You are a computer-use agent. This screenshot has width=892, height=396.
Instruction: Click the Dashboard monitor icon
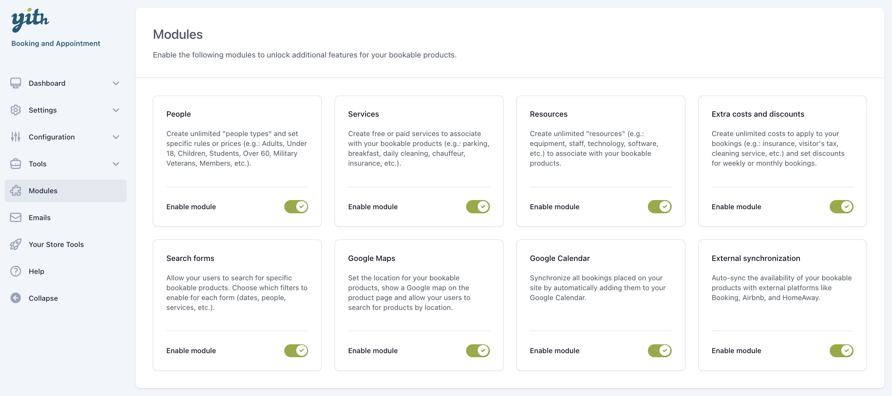pos(16,83)
